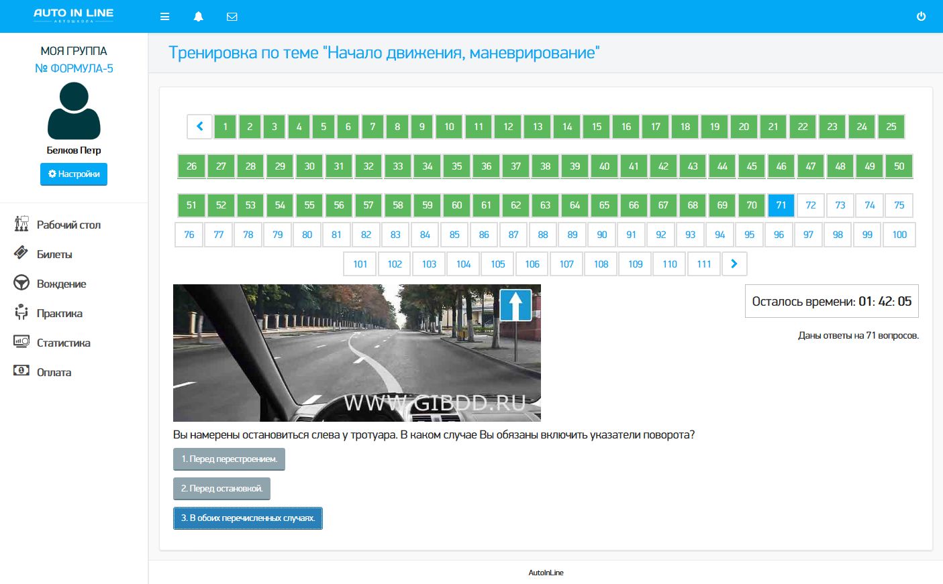Screen dimensions: 943x584
Task: Open group link № ФОРМУЛА-5
Action: click(x=74, y=68)
